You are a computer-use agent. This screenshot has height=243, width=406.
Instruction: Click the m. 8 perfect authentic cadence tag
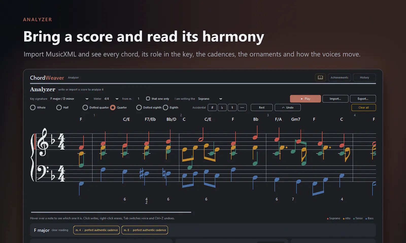(x=145, y=230)
